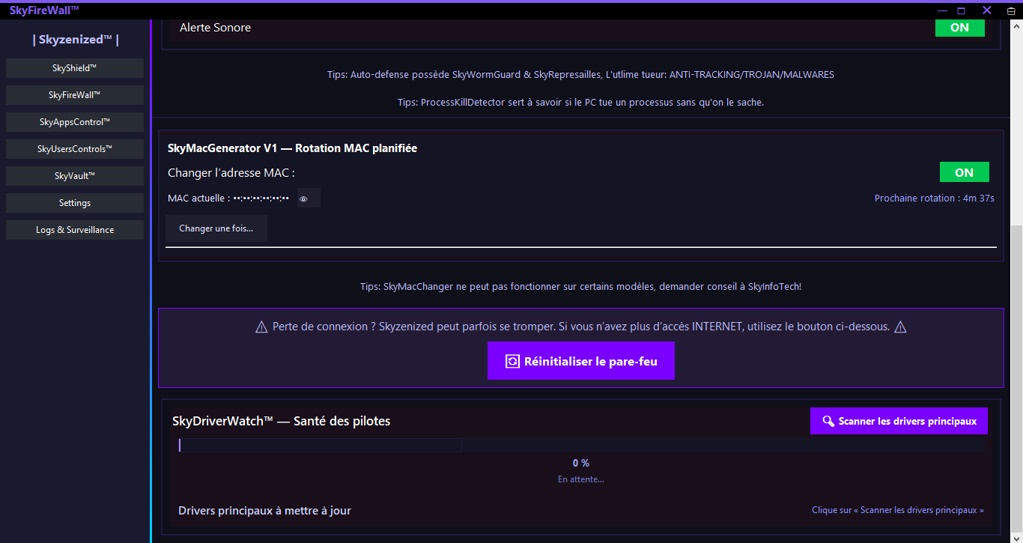Click the warning triangle before 'Perte de connexion'

point(261,327)
